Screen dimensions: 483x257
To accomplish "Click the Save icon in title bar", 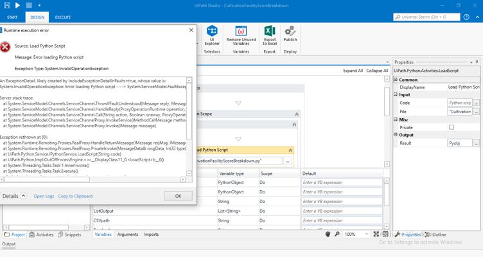I will click(x=7, y=5).
